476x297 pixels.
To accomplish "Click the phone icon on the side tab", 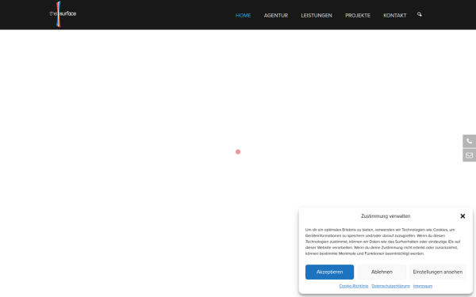I will click(x=470, y=141).
